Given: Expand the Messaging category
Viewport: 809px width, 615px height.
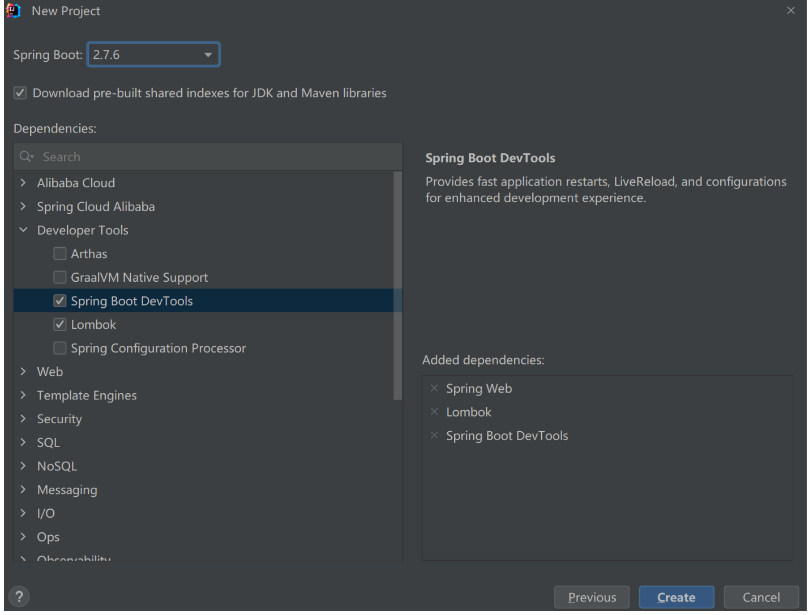Looking at the screenshot, I should [23, 489].
